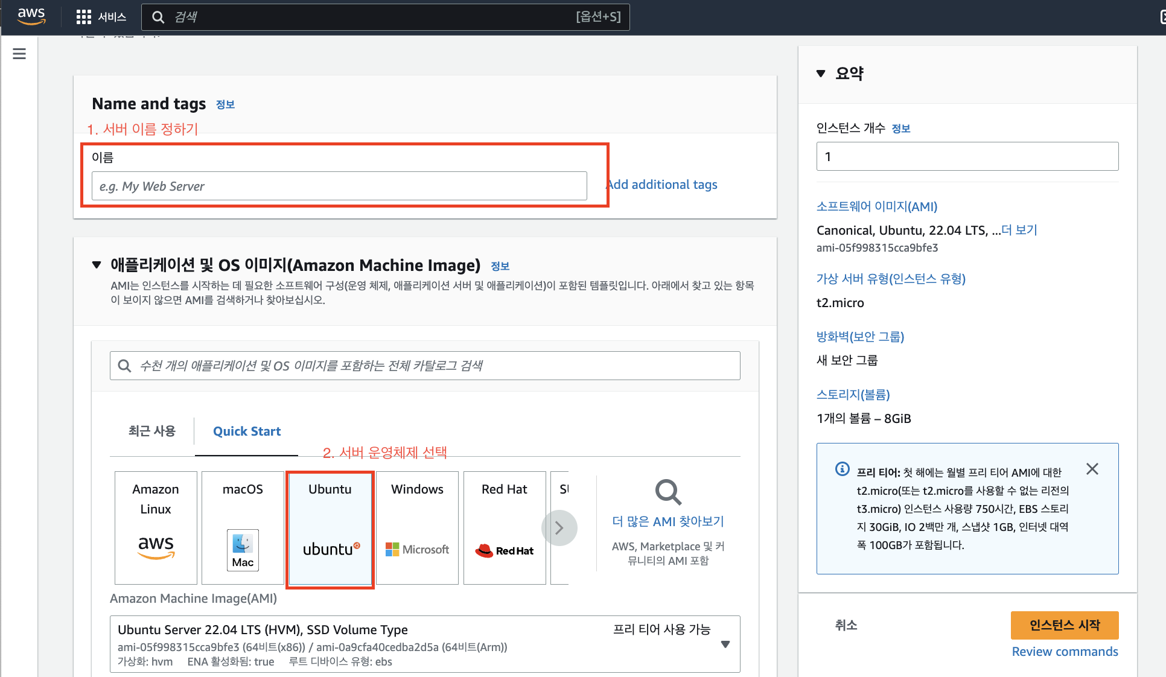The image size is (1166, 677).
Task: Pick the Red Hat AMI tile
Action: pyautogui.click(x=505, y=527)
